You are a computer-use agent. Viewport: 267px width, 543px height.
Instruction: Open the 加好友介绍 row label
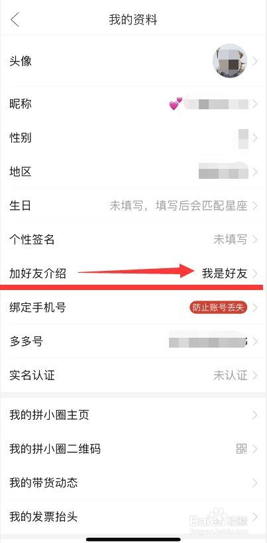click(38, 273)
